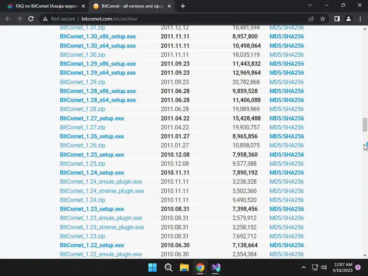Click the page scrollbar thumb

365,125
